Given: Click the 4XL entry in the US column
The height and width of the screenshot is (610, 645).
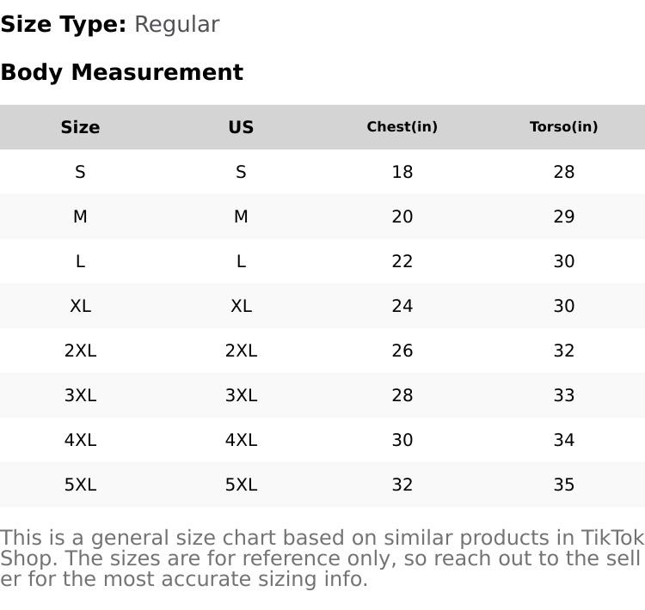Looking at the screenshot, I should pyautogui.click(x=241, y=440).
